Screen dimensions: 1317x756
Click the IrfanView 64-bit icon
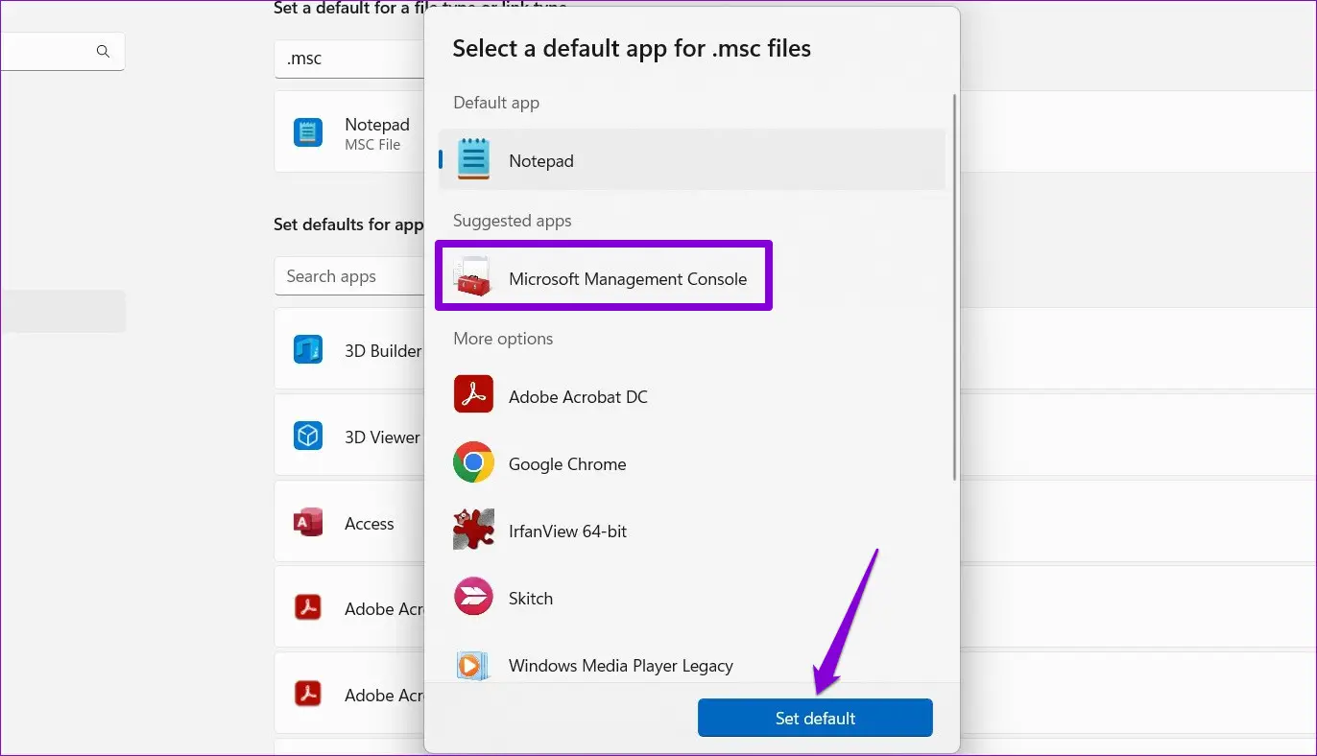[x=473, y=531]
